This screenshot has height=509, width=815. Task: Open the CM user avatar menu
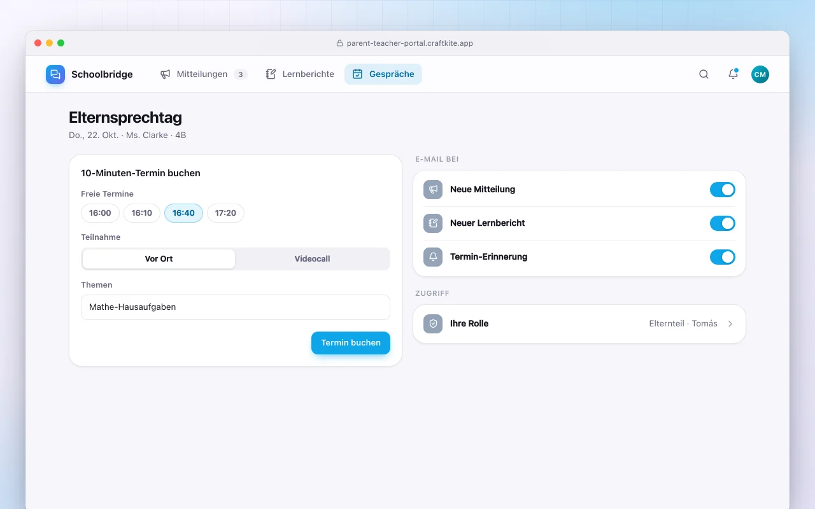click(x=760, y=74)
